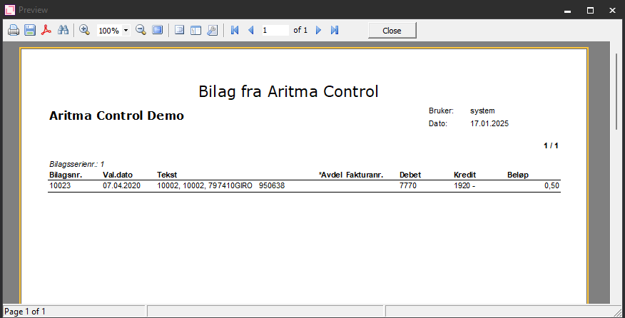Switch to full screen view icon
The height and width of the screenshot is (318, 625).
click(x=157, y=31)
